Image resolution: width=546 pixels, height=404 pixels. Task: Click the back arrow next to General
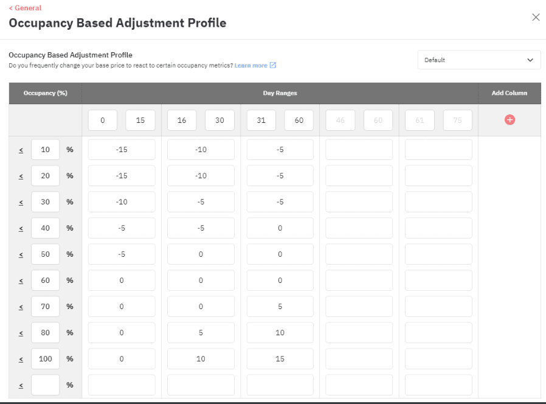[11, 8]
